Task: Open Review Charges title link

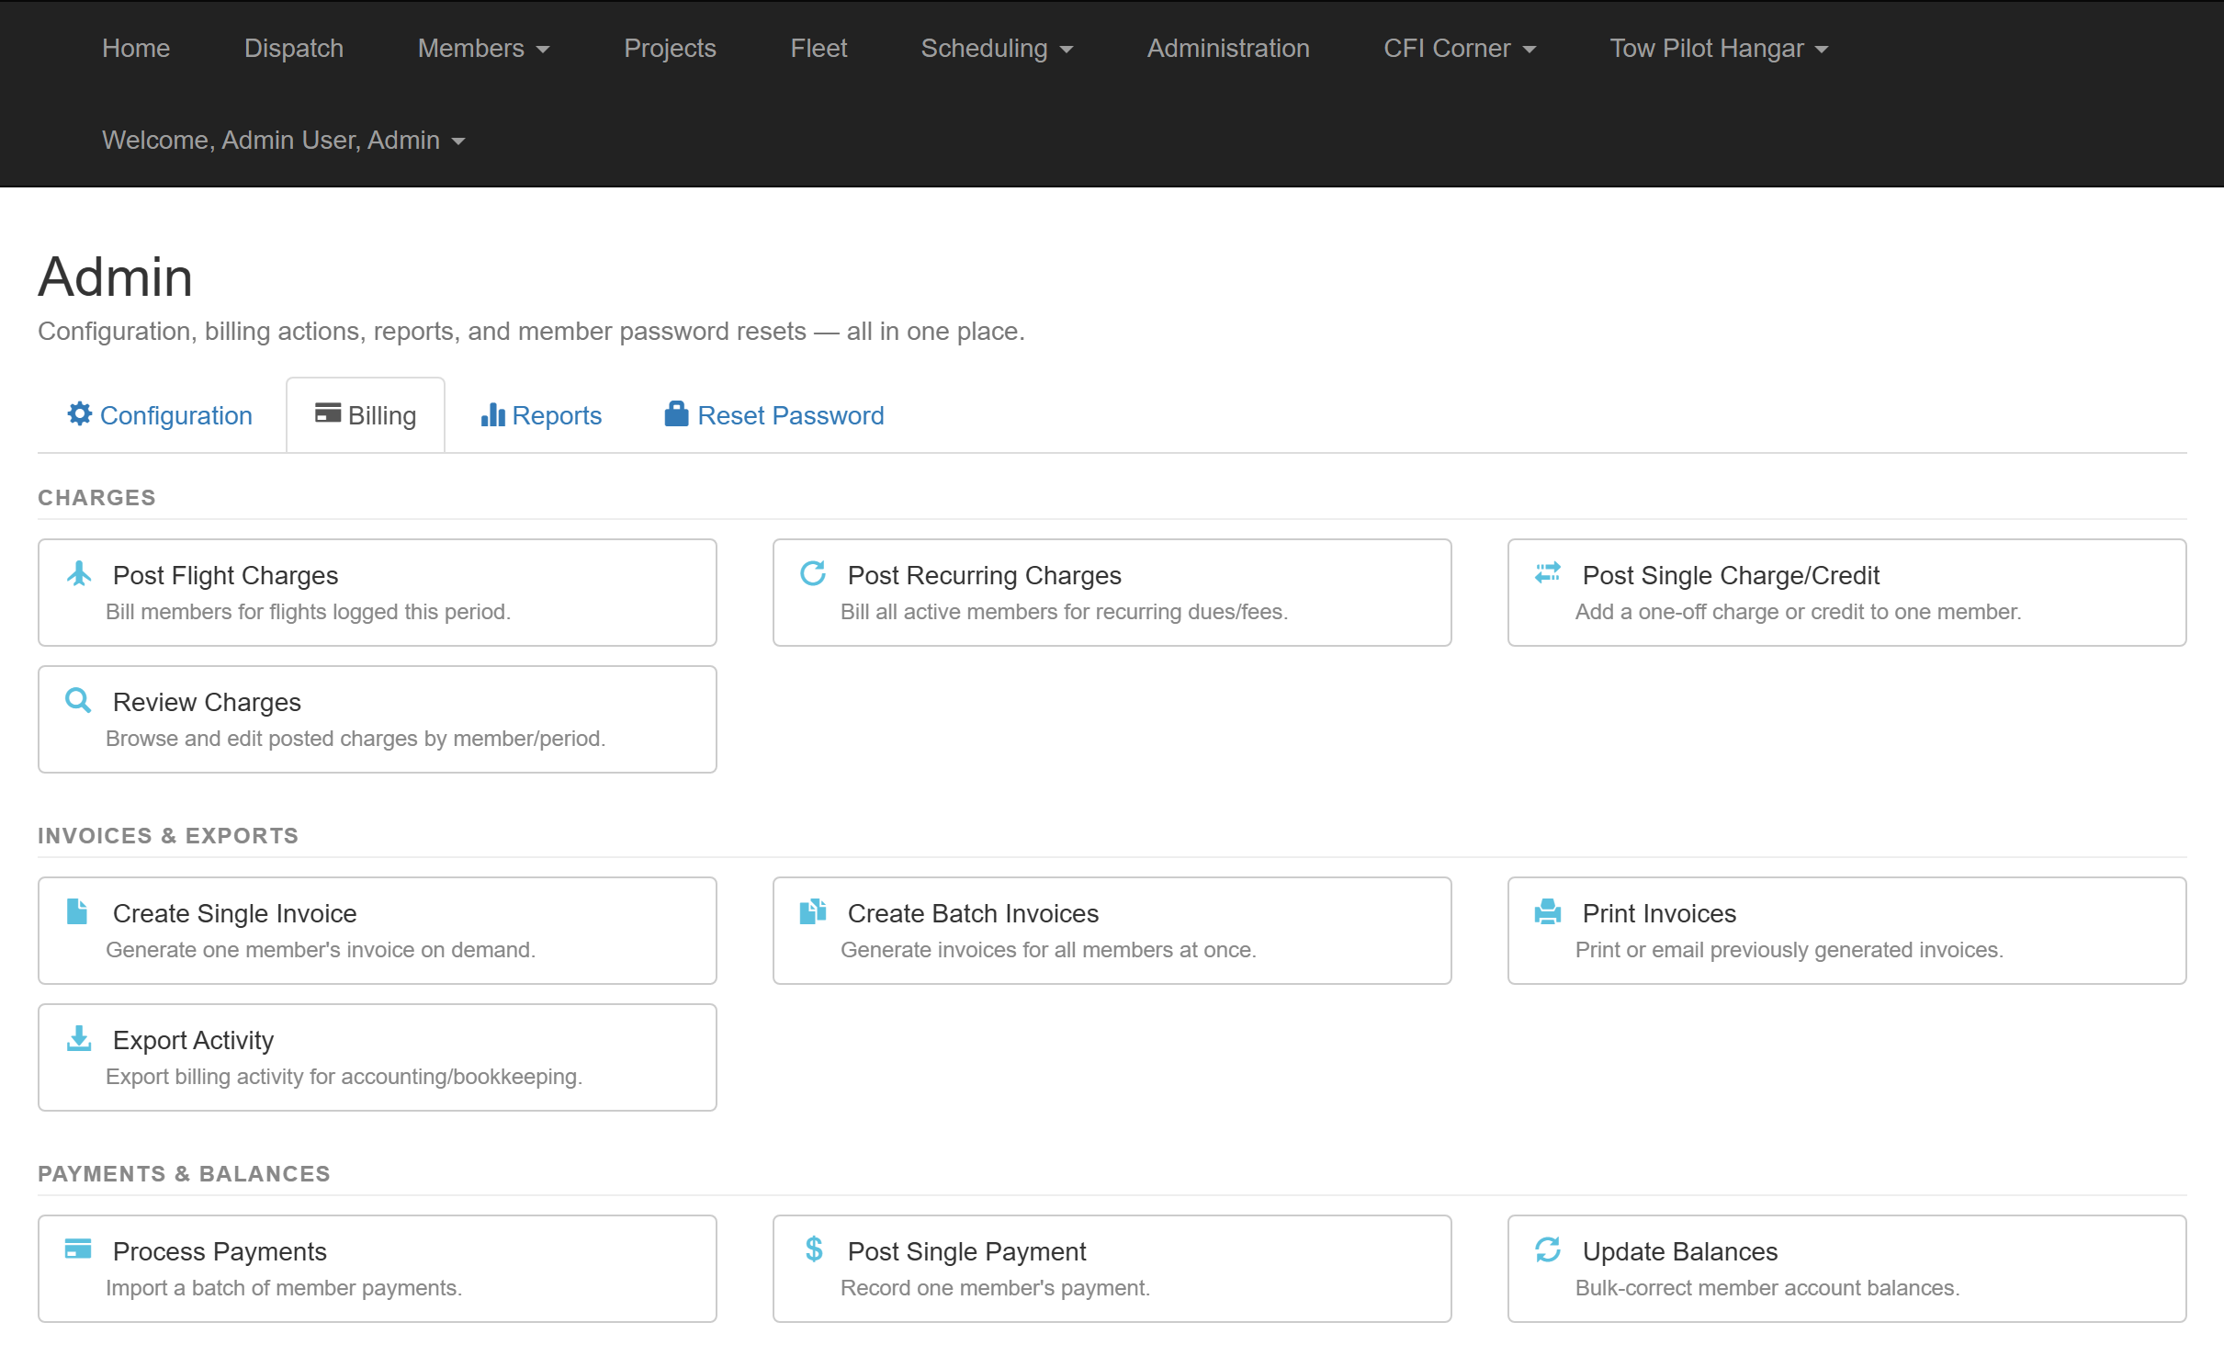Action: [x=207, y=702]
